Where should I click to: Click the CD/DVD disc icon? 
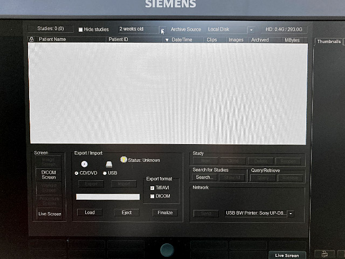(84, 164)
